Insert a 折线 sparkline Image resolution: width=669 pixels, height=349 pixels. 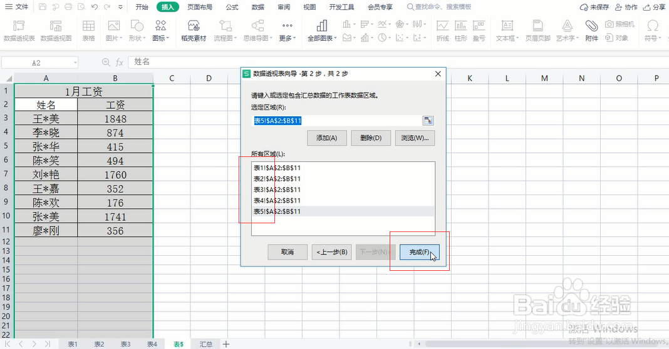coord(442,30)
